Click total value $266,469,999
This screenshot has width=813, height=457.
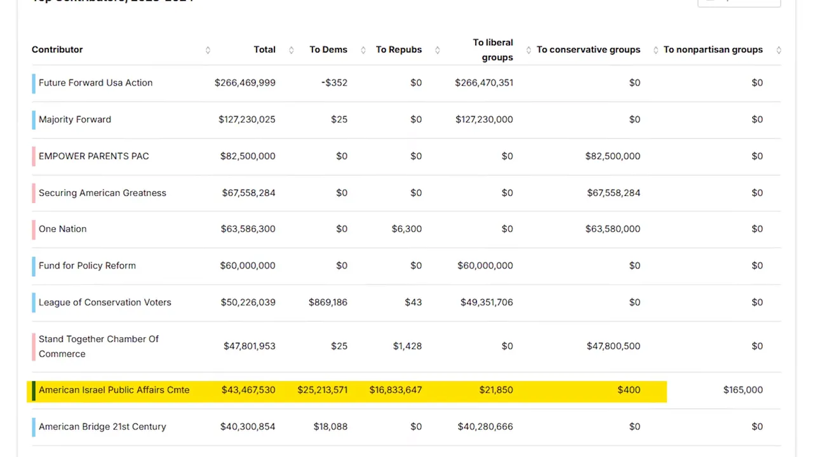(x=245, y=83)
